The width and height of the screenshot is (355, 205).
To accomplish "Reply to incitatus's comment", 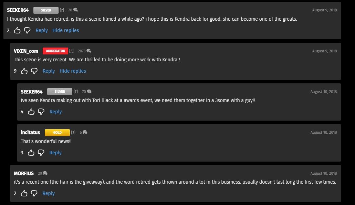I will (55, 153).
